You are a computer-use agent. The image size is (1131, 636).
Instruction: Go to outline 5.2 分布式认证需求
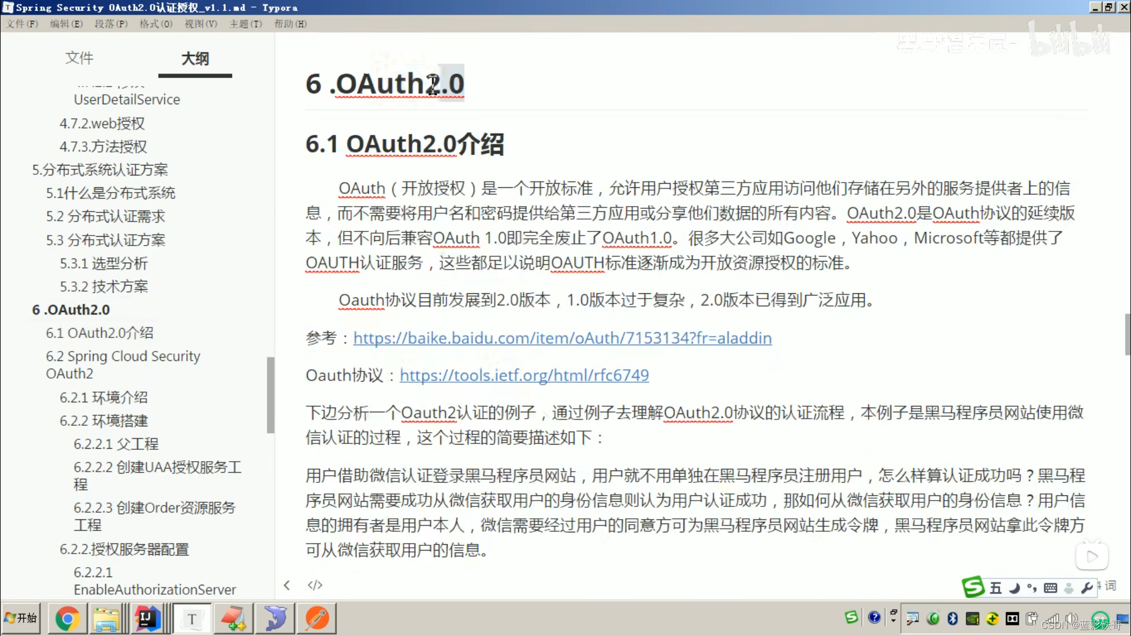[106, 216]
